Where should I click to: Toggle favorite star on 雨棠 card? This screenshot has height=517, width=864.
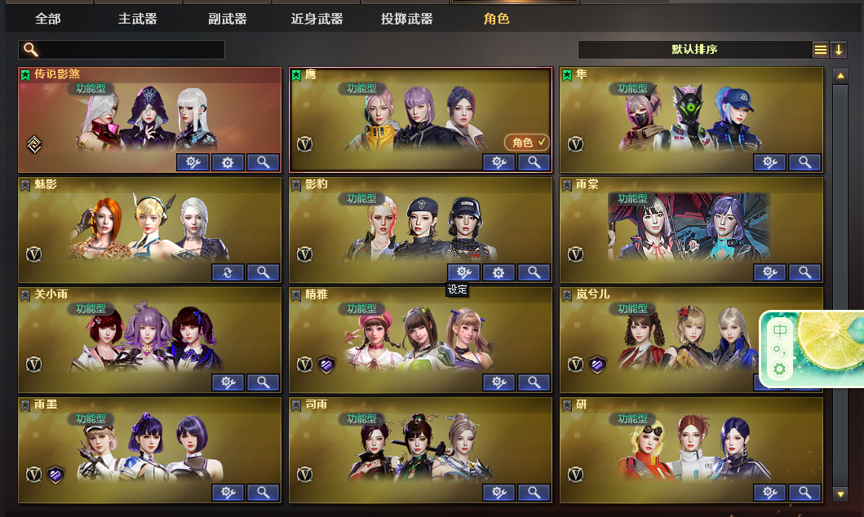point(567,185)
